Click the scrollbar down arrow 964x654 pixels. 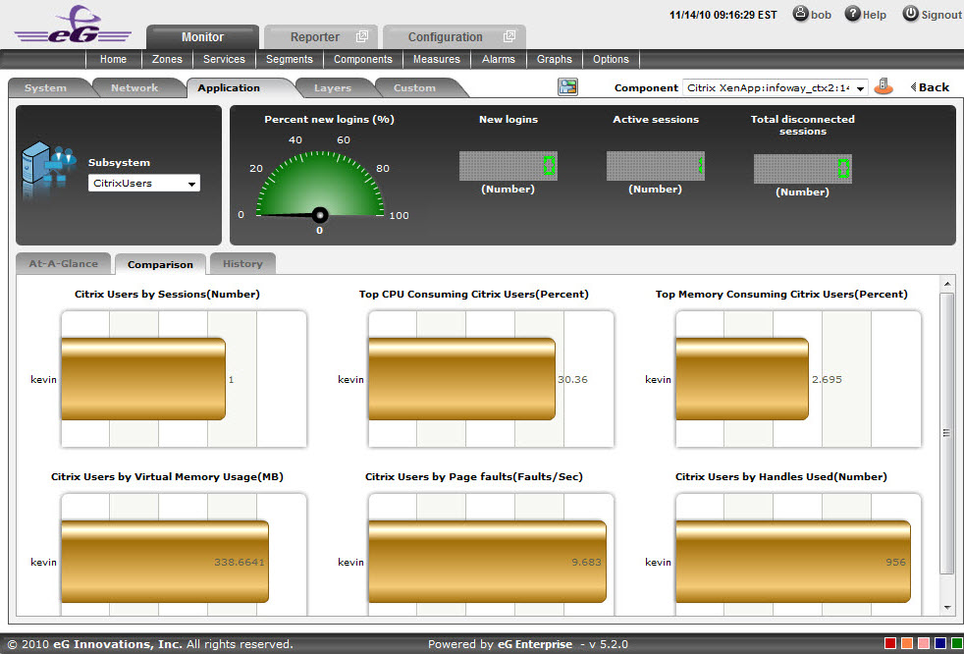click(x=946, y=608)
